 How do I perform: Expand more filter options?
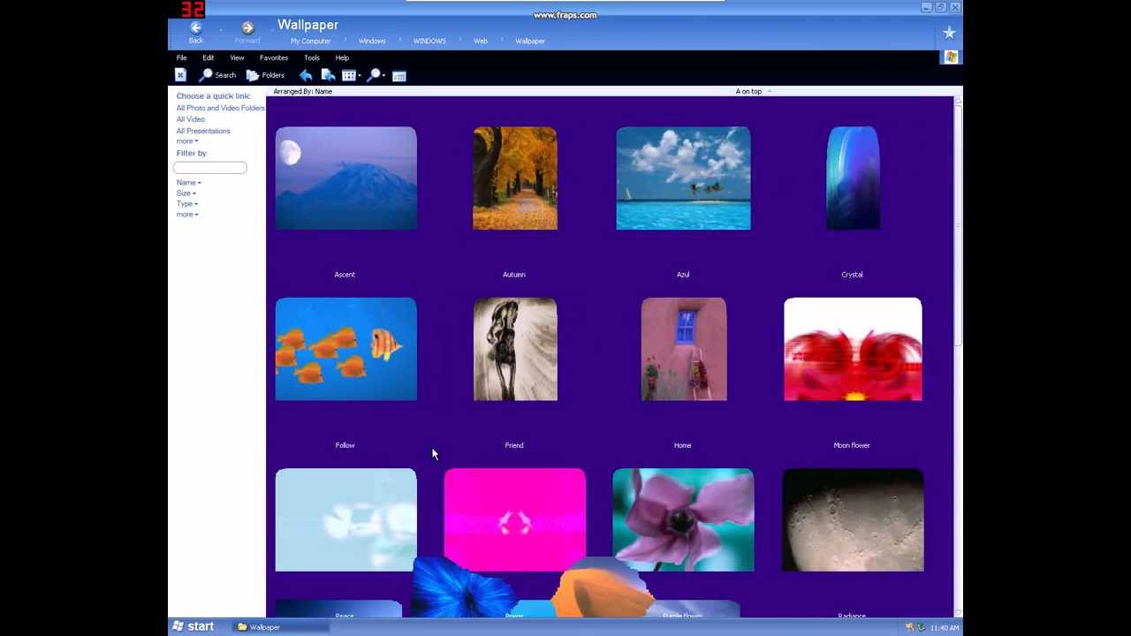186,214
